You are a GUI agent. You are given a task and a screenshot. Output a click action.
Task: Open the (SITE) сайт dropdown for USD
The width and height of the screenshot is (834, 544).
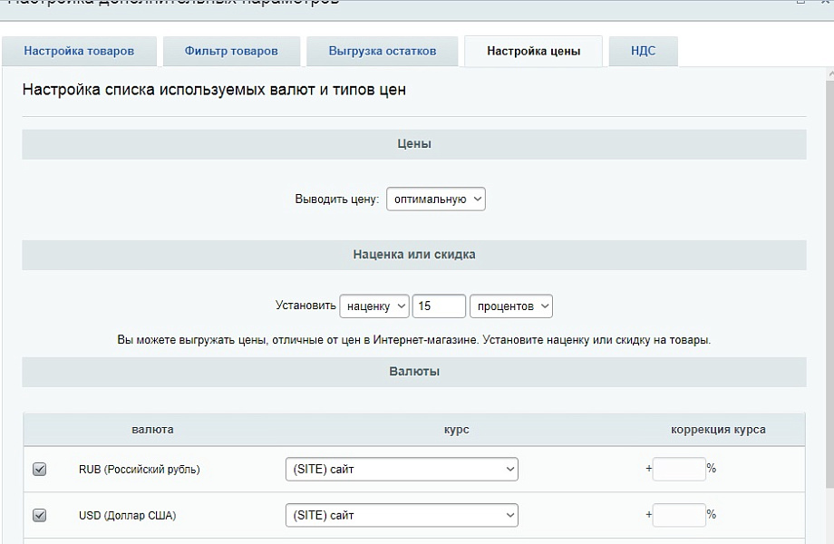point(402,515)
